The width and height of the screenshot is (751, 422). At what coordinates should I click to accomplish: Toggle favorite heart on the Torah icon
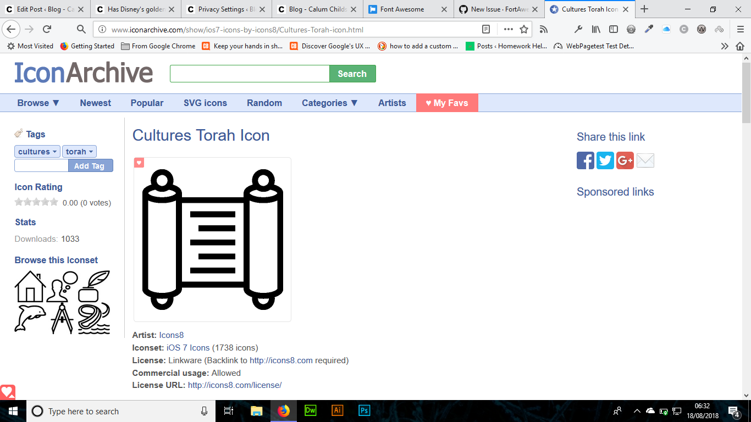(139, 163)
